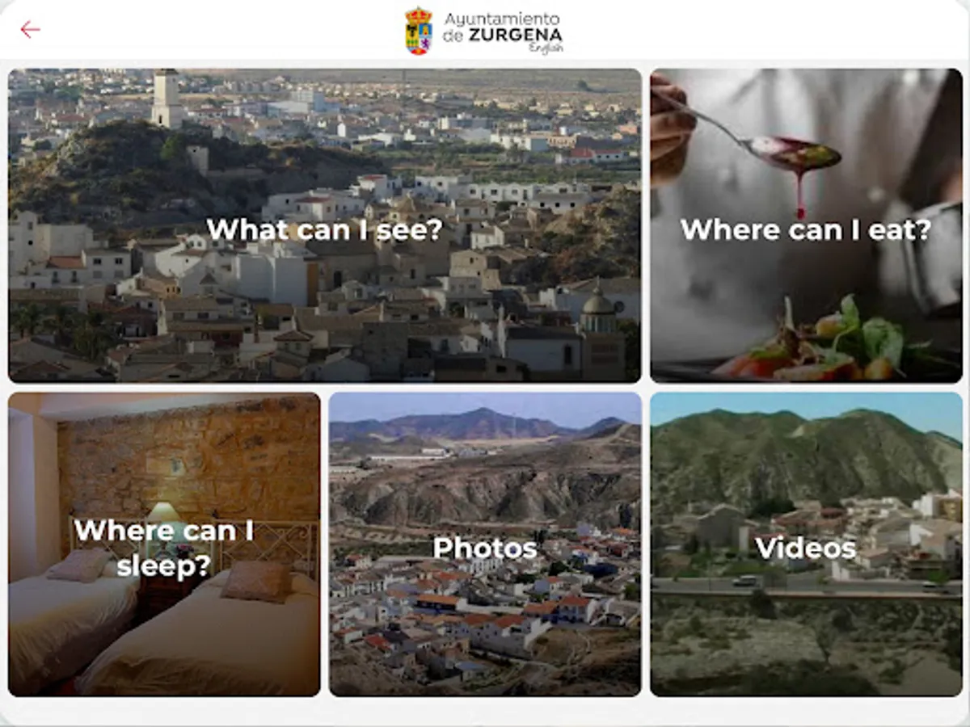Click the Photos caption text
The height and width of the screenshot is (727, 970).
point(485,548)
